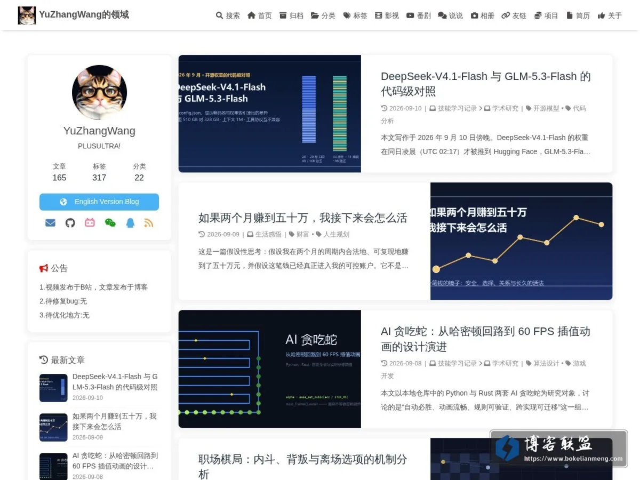
Task: Open 关于 about page in navbar
Action: [x=610, y=15]
